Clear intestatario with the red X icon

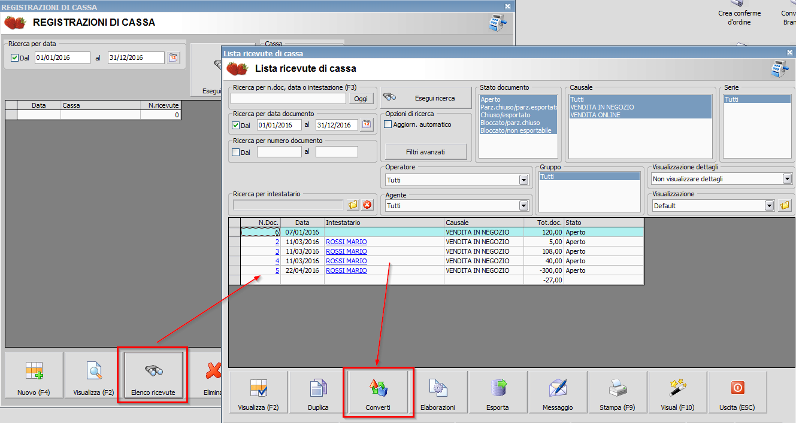(367, 205)
